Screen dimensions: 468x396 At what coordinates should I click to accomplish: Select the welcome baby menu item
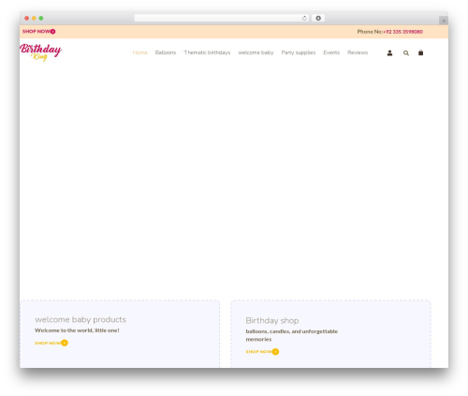(x=256, y=52)
